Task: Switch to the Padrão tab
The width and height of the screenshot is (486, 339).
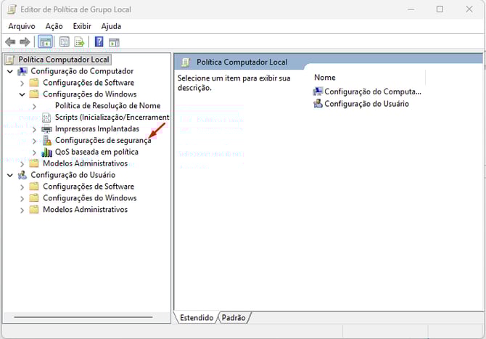Action: click(233, 318)
